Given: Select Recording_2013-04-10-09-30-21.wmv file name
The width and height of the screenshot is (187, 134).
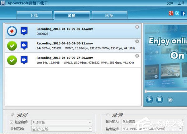Looking at the screenshot, I should [65, 43].
